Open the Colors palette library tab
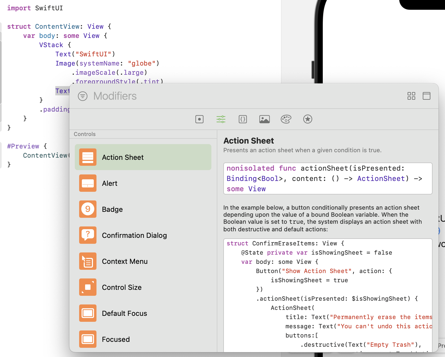 tap(286, 119)
